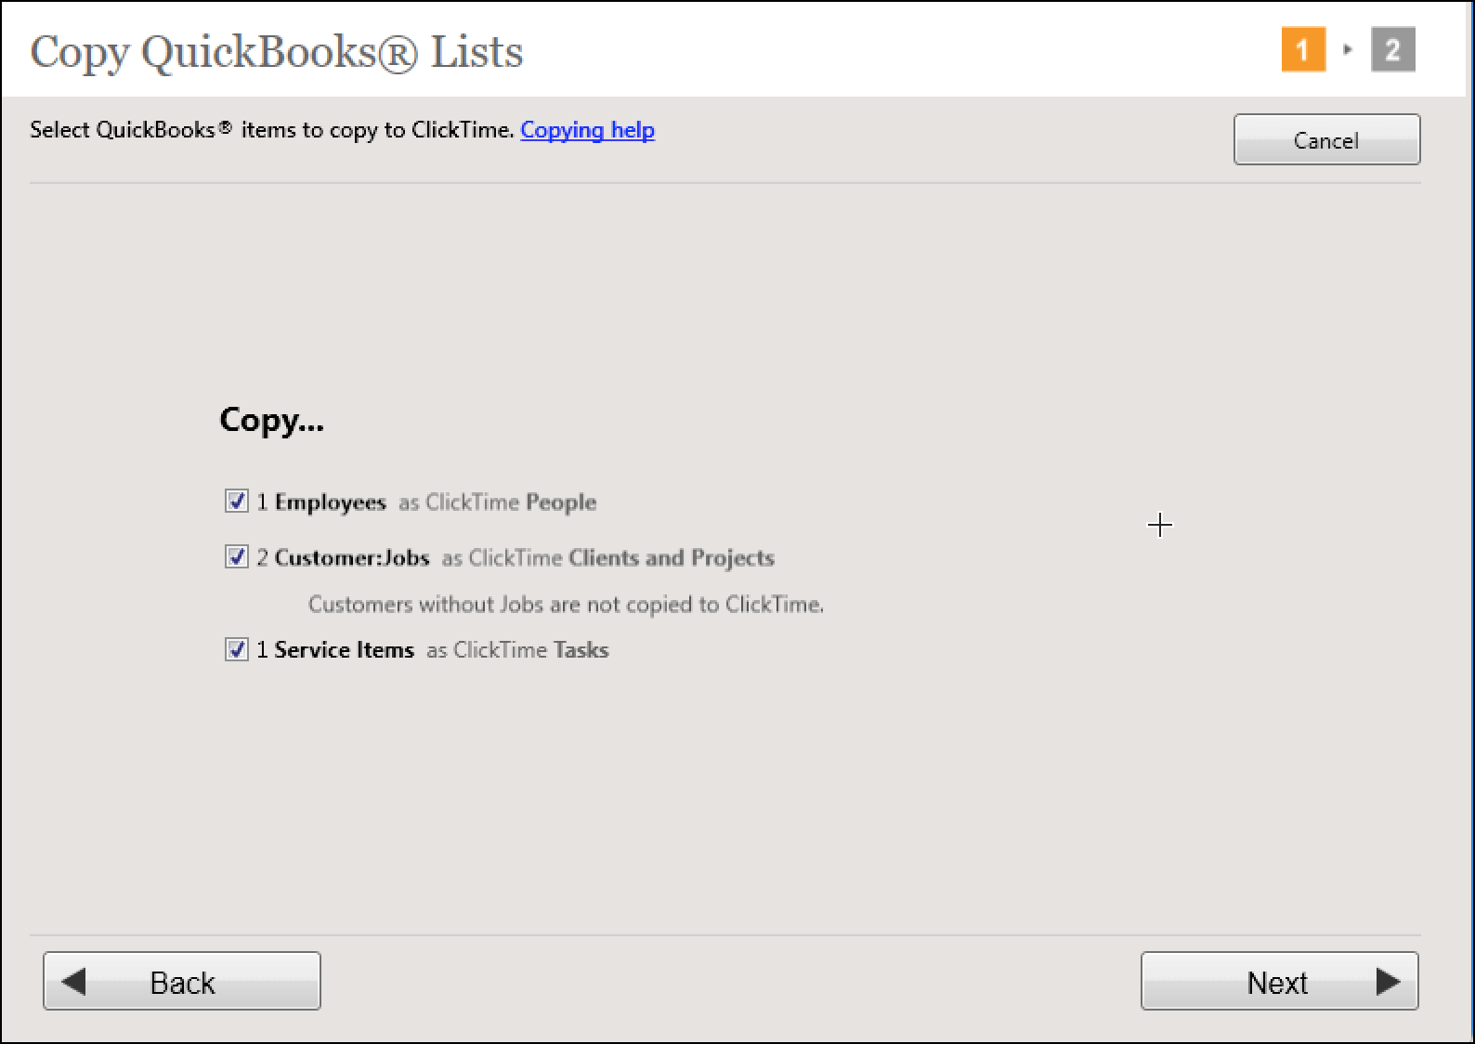Select step 1 indicator in the header
Screen dimensions: 1475x1044
(1303, 50)
